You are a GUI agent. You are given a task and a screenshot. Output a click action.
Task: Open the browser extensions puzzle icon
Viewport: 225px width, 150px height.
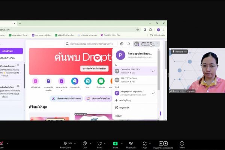pyautogui.click(x=150, y=30)
